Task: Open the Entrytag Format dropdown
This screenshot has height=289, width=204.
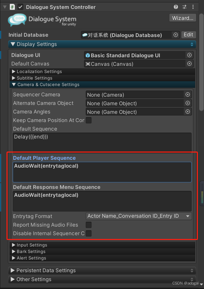Action: [139, 216]
